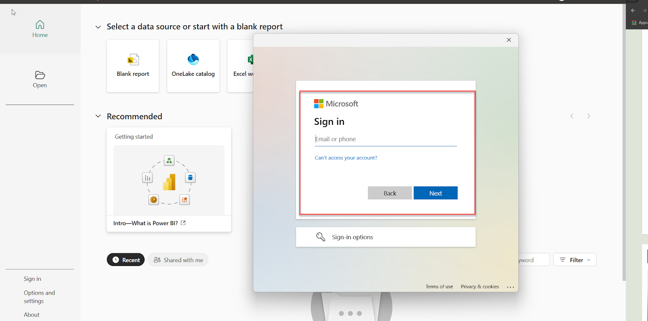This screenshot has height=321, width=648.
Task: Open Options and settings
Action: pyautogui.click(x=39, y=297)
